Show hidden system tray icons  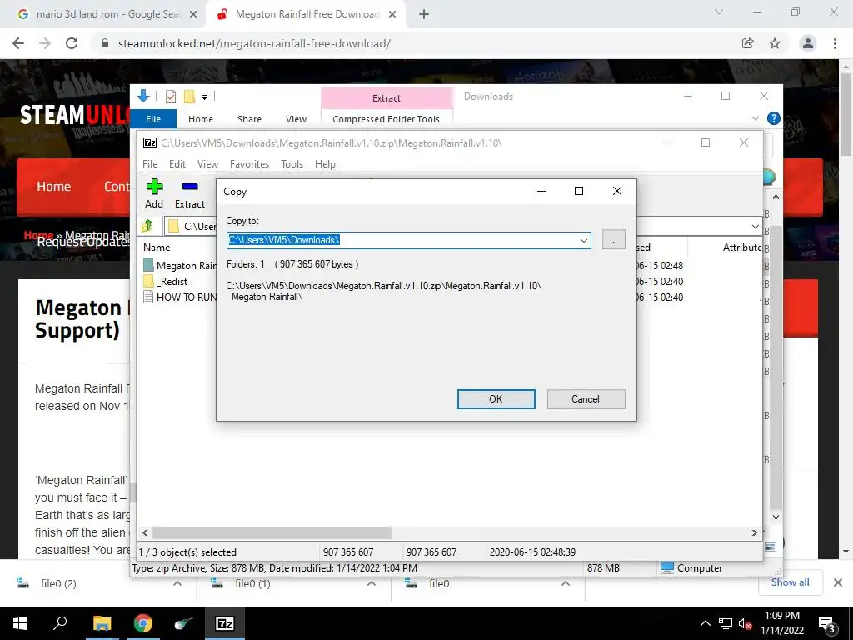coord(705,623)
